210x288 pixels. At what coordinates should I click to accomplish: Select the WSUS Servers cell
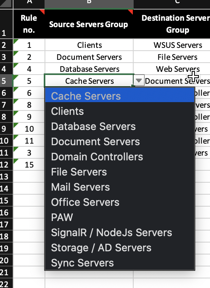(x=172, y=45)
